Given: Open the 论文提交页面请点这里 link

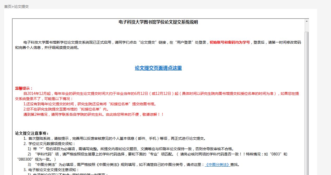Looking at the screenshot, I should pos(158,68).
